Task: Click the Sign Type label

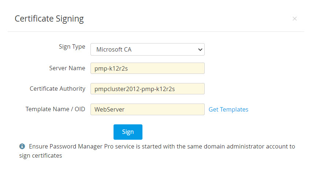Action: click(72, 47)
